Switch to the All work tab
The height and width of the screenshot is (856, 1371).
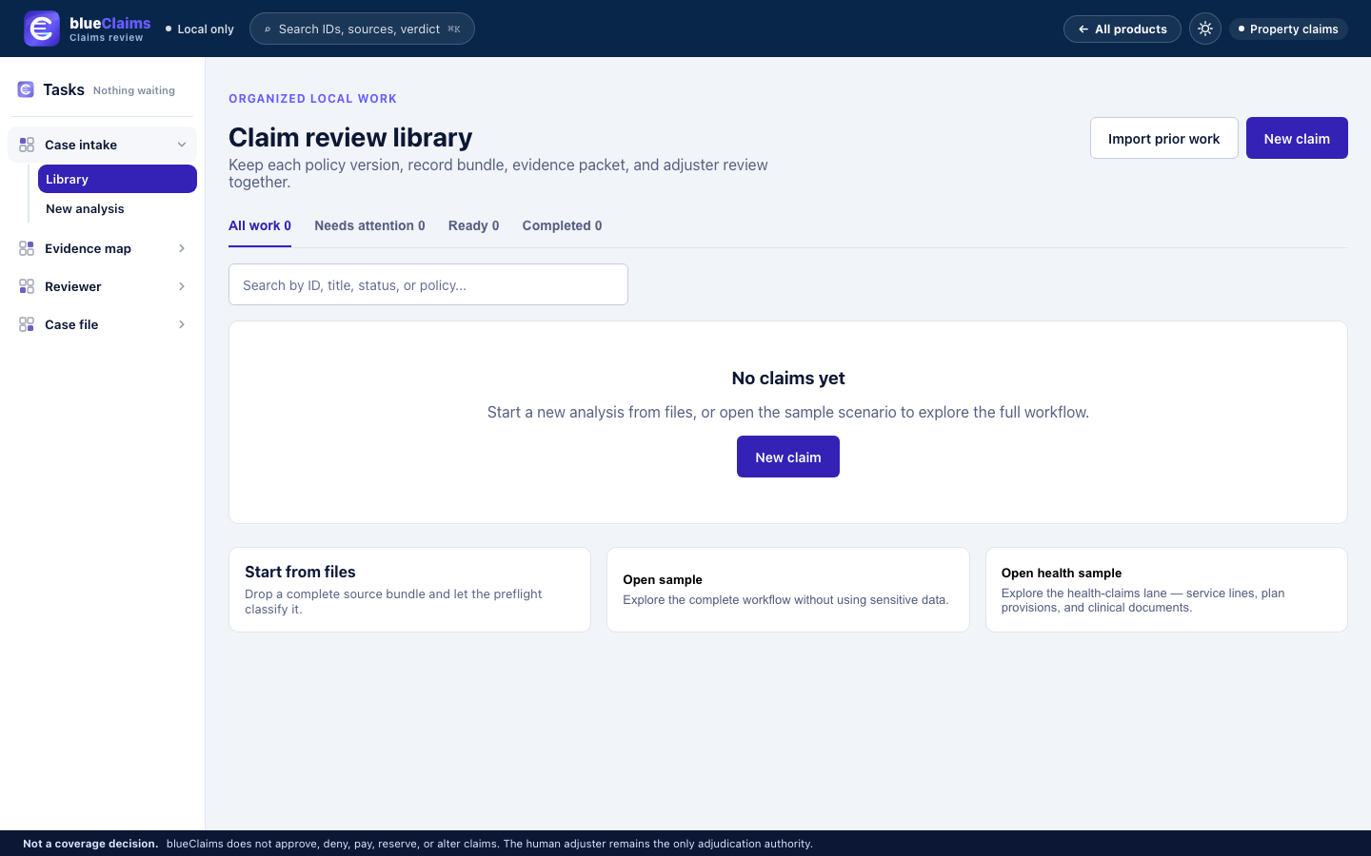click(260, 225)
